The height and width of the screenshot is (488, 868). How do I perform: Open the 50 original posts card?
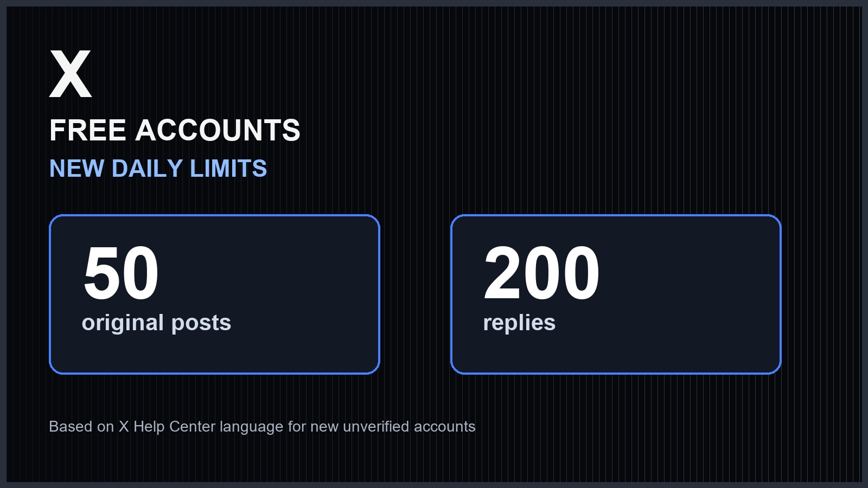214,294
